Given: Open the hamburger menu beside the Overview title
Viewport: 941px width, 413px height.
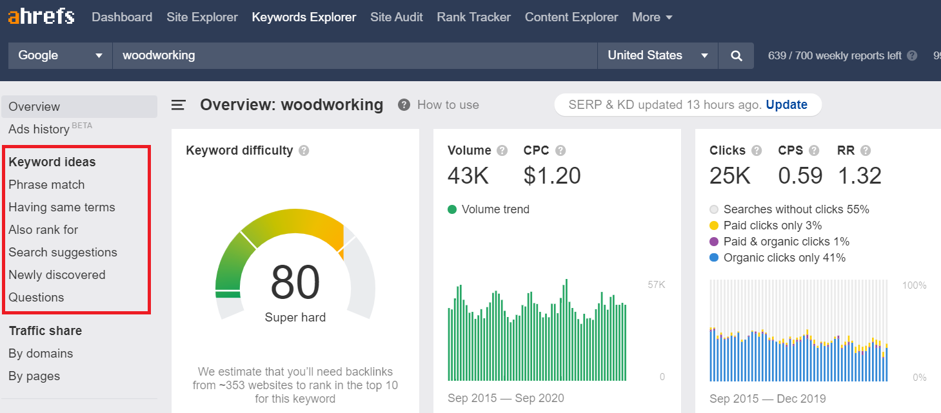Looking at the screenshot, I should click(x=179, y=104).
